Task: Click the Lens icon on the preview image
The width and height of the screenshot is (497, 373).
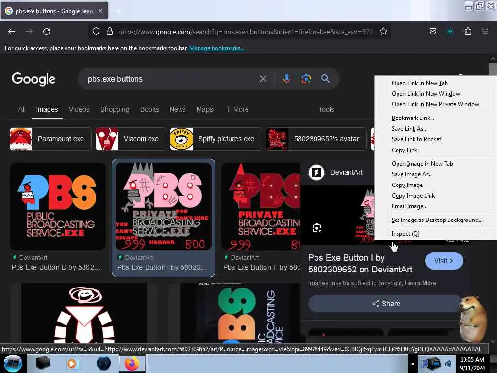Action: (317, 228)
